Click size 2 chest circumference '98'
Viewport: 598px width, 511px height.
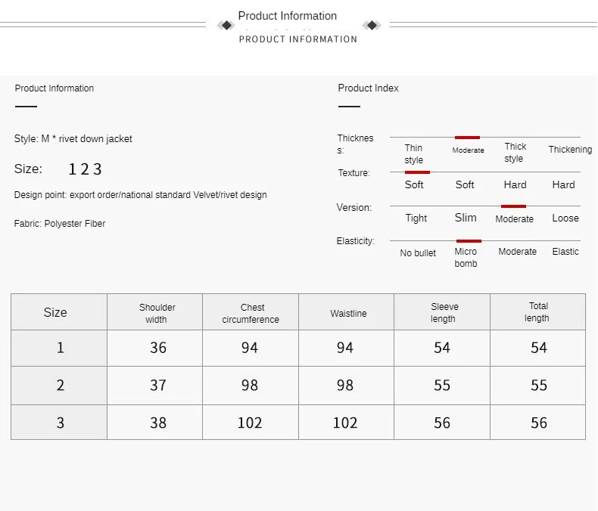click(x=251, y=386)
